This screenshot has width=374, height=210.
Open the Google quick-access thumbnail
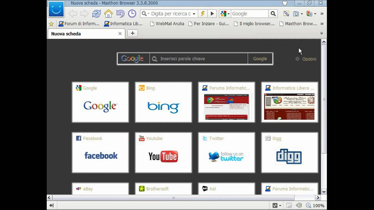100,102
